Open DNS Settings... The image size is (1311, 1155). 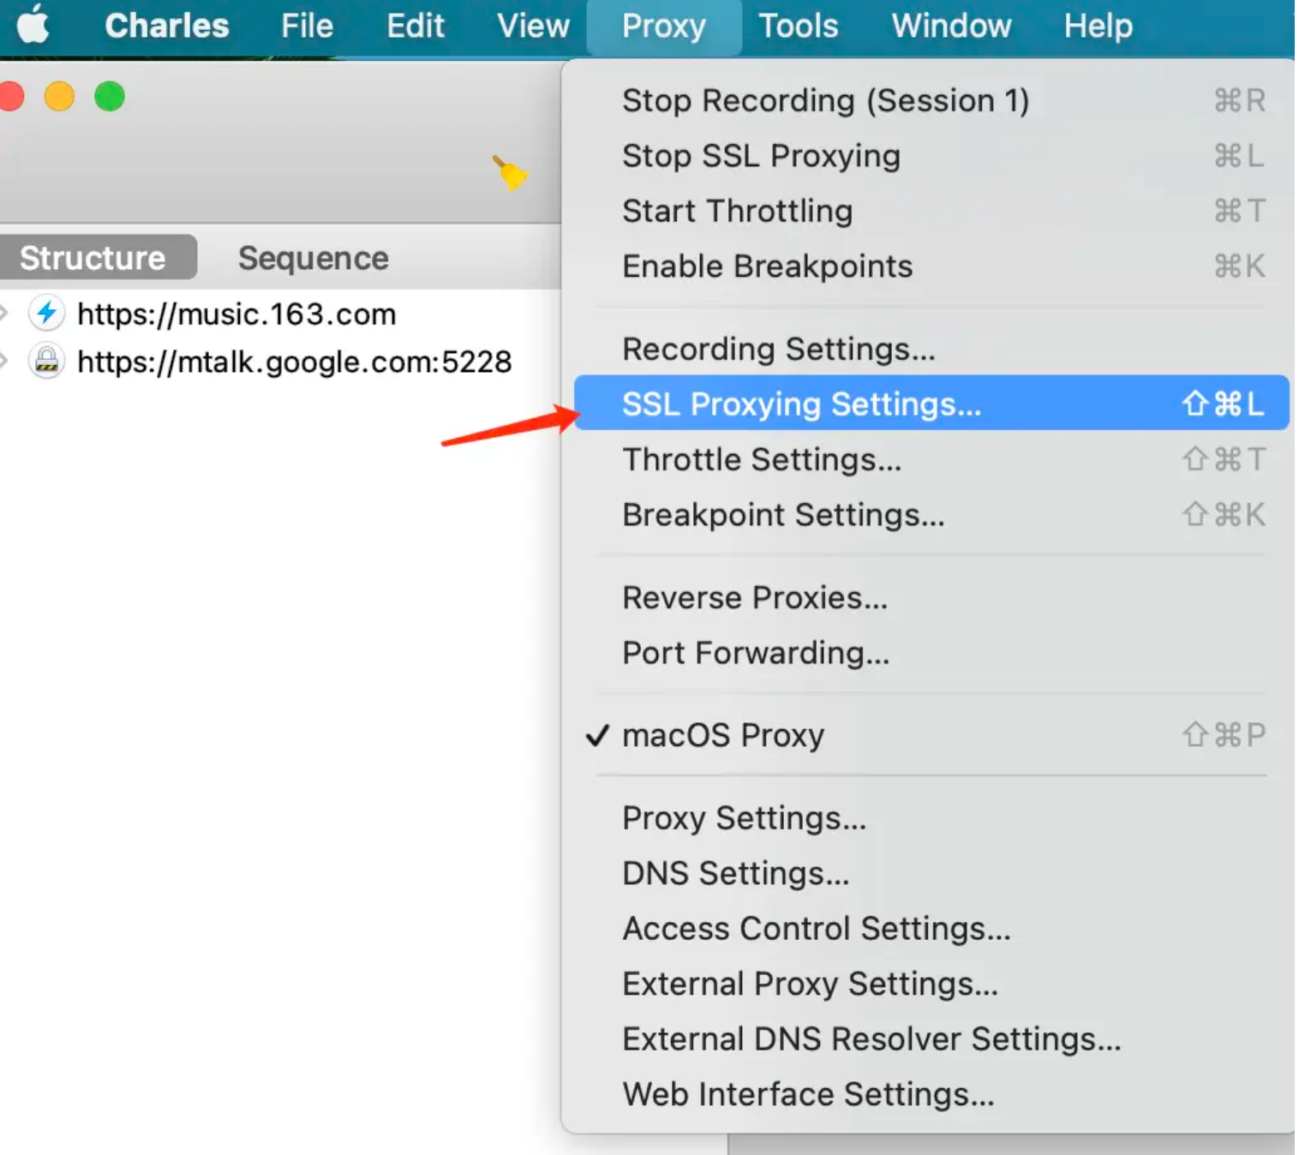point(931,873)
